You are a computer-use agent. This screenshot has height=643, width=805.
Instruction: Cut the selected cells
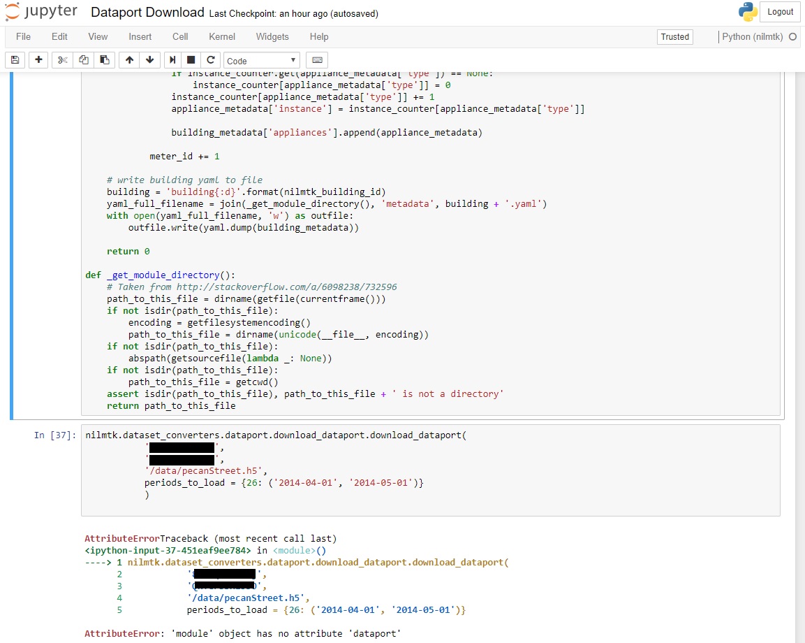pyautogui.click(x=61, y=60)
